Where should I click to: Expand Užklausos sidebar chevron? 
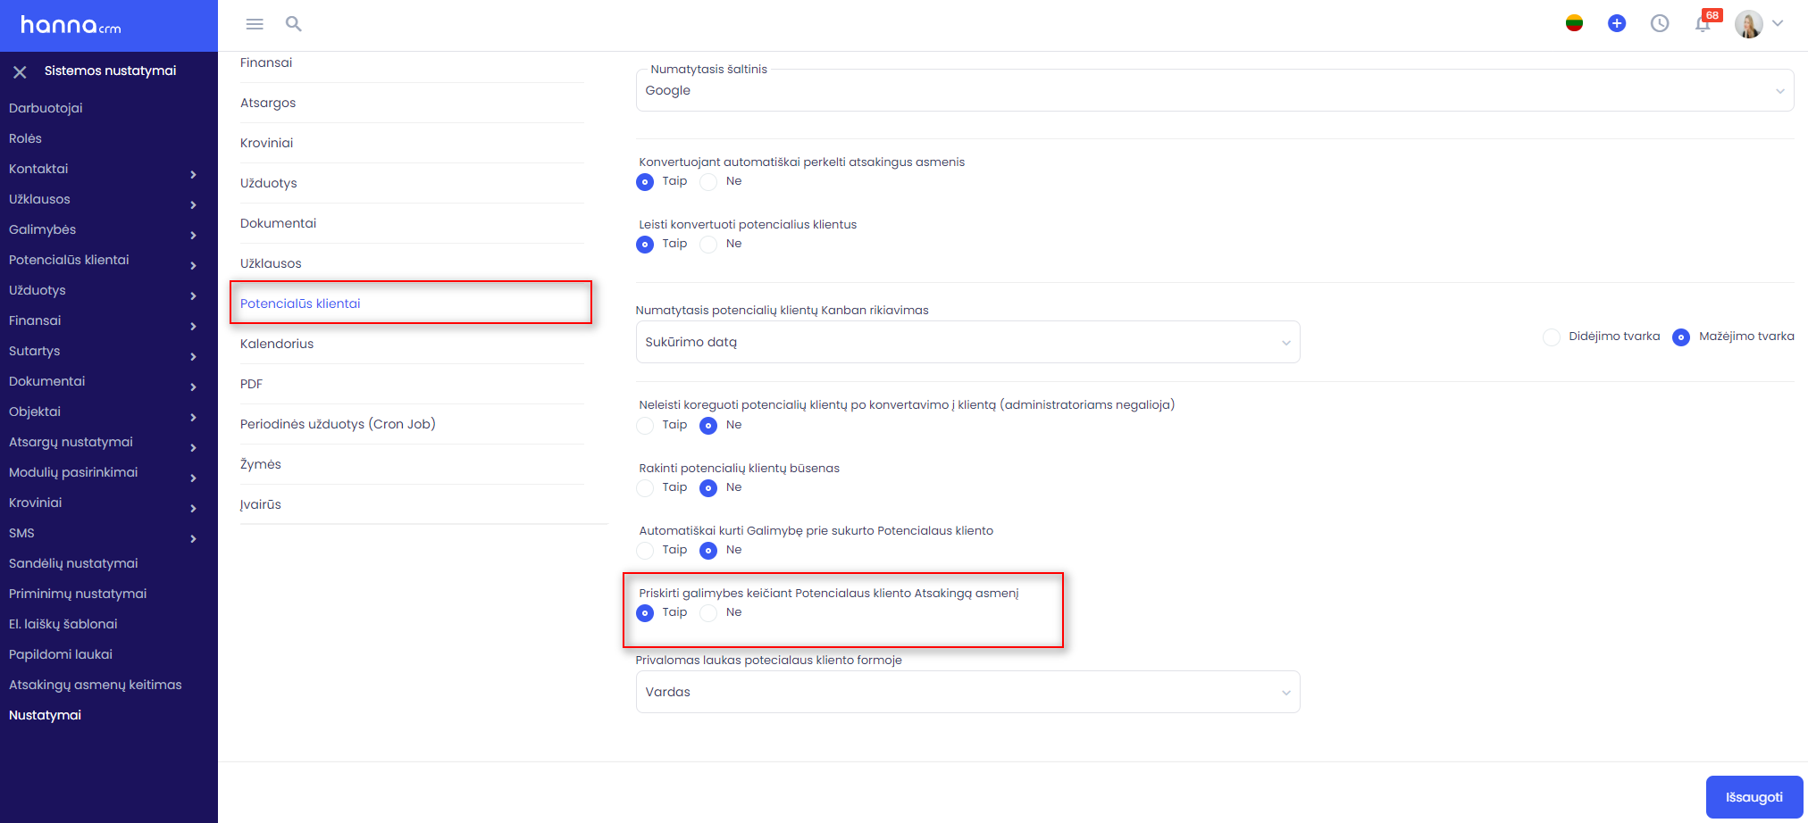193,204
